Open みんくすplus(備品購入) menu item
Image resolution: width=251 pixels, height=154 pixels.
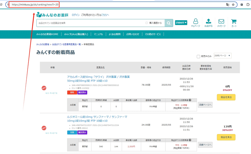(76, 34)
